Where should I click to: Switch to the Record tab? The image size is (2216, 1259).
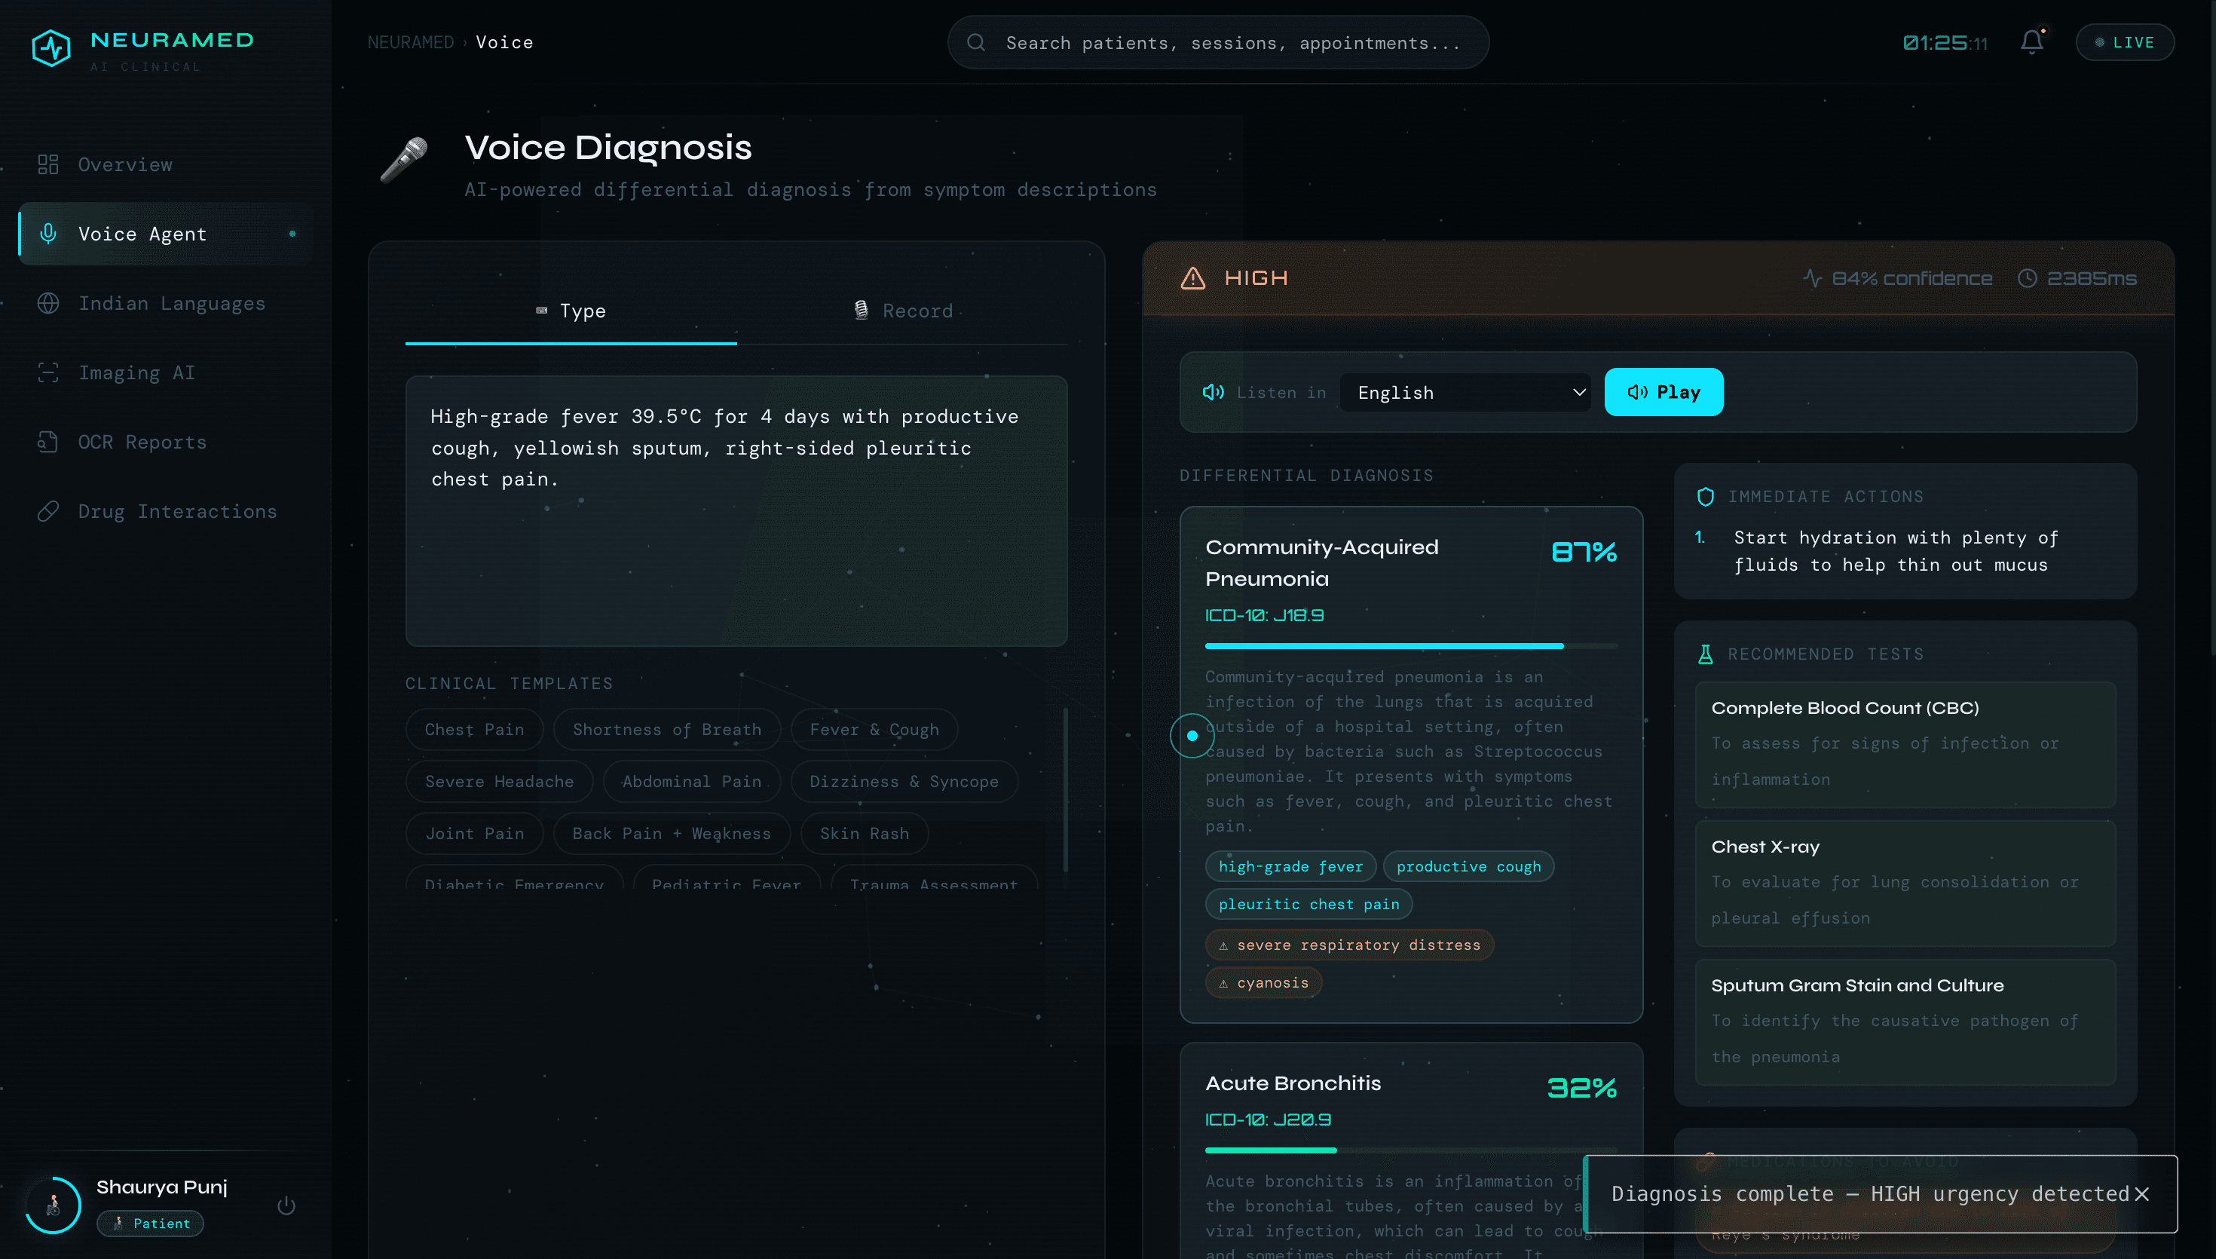(902, 311)
